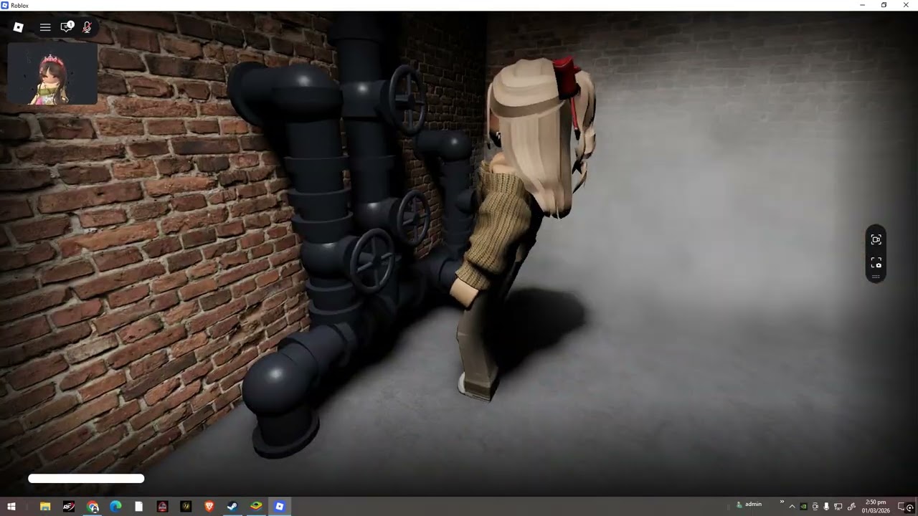Show hidden system tray icons
Screen dimensions: 918x516
coord(792,507)
